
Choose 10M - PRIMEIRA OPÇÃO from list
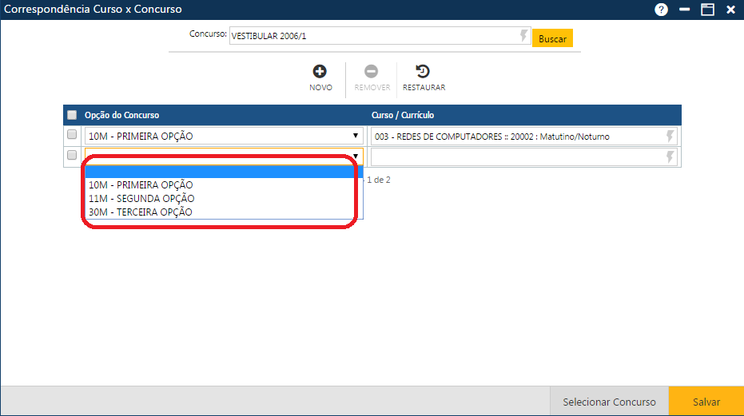(x=141, y=184)
